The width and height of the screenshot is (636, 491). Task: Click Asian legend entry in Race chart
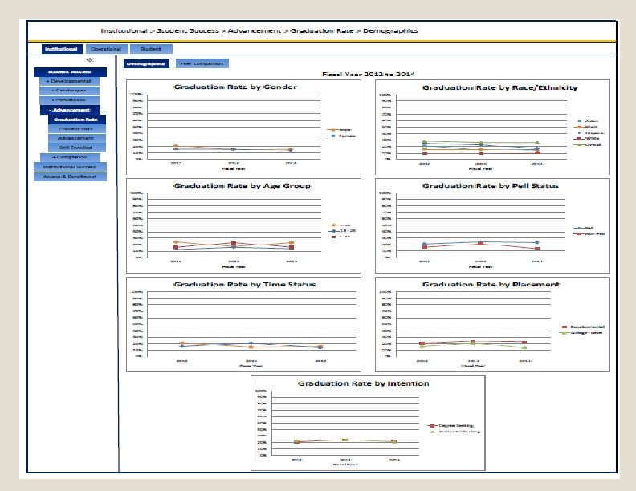(587, 121)
